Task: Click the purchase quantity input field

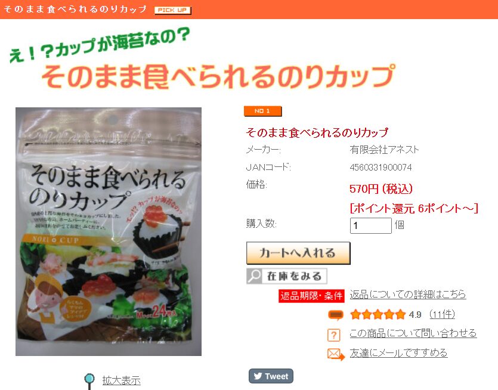Action: pyautogui.click(x=370, y=225)
